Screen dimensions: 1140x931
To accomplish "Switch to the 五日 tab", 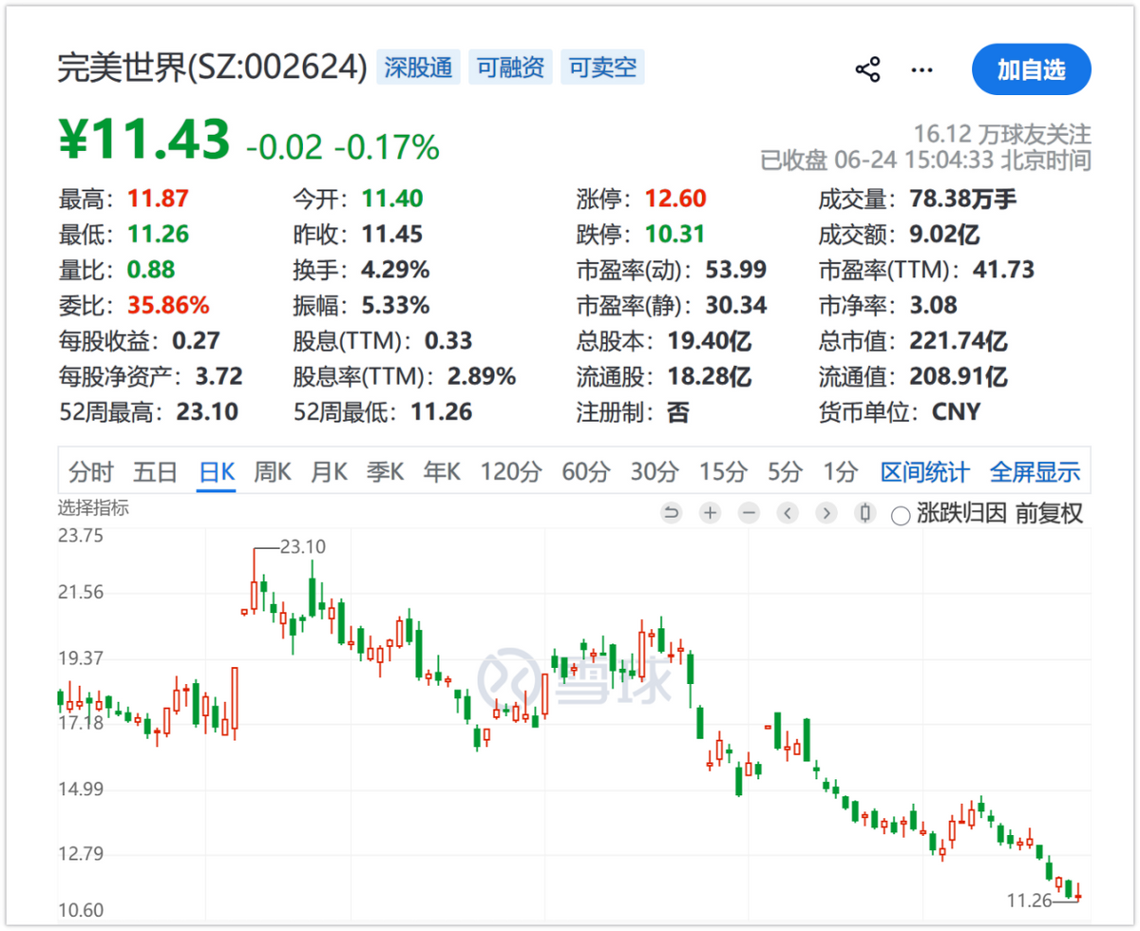I will tap(155, 471).
